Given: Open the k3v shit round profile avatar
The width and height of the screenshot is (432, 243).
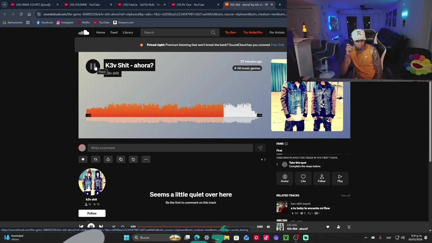Looking at the screenshot, I should pos(92,182).
